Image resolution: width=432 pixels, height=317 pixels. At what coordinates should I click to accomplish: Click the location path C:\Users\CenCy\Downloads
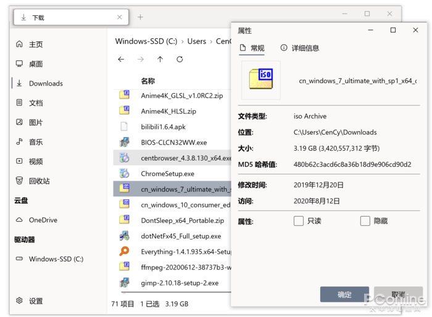pyautogui.click(x=335, y=132)
